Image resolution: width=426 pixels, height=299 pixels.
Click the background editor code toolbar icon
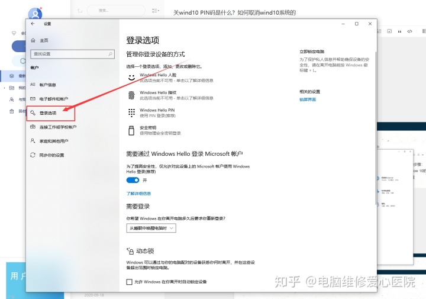409,31
